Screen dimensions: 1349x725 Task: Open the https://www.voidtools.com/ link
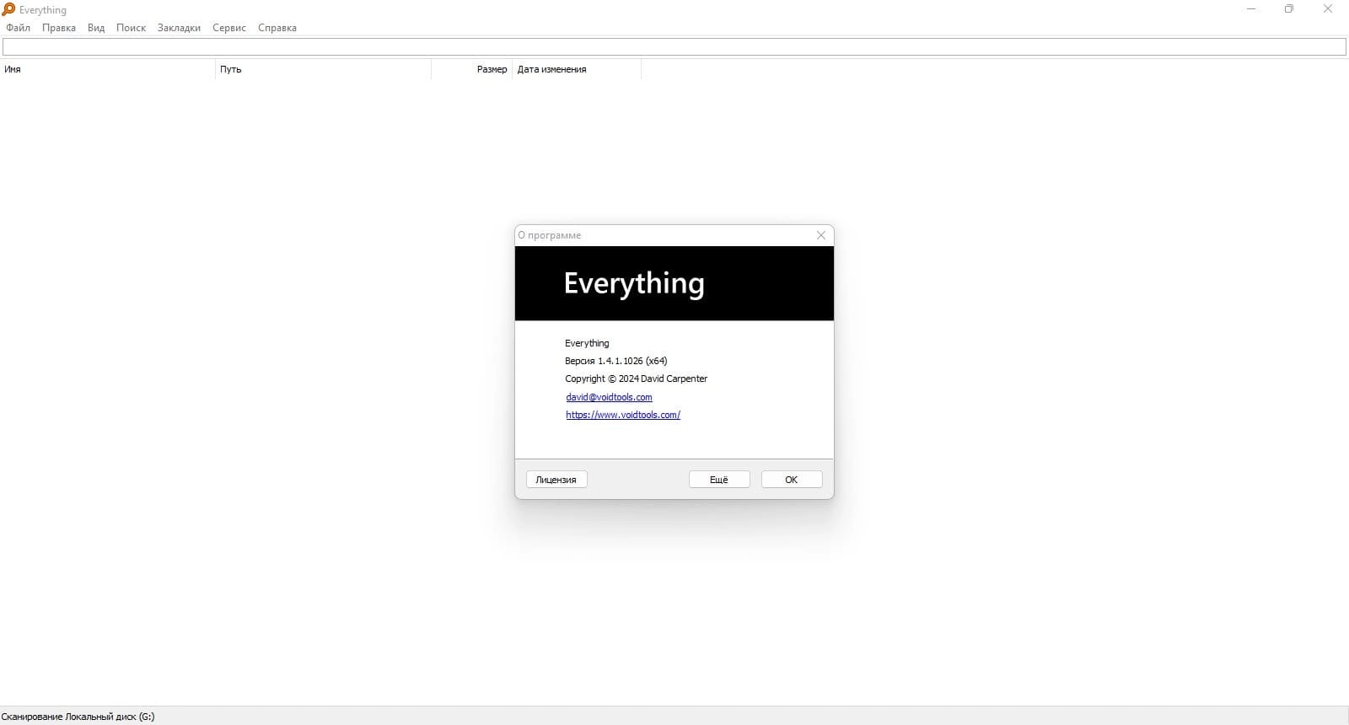(623, 415)
